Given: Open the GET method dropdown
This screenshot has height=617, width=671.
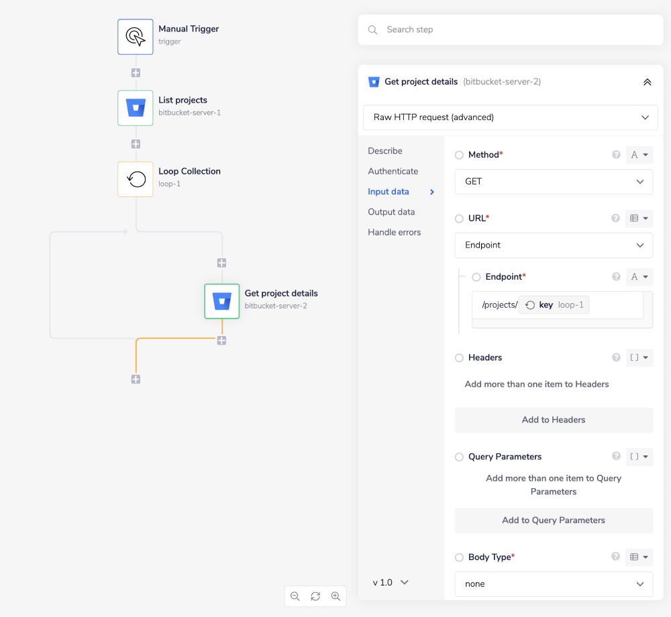Looking at the screenshot, I should 554,182.
